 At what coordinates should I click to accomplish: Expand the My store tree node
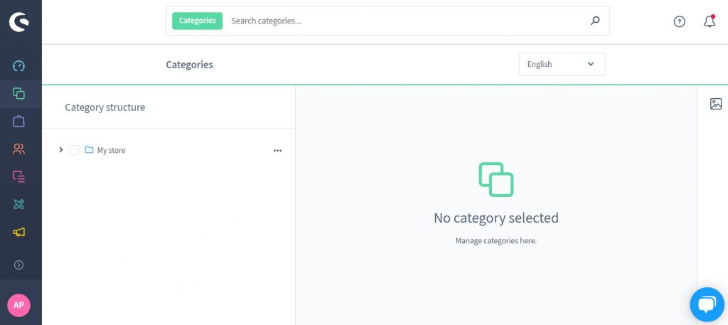point(61,149)
